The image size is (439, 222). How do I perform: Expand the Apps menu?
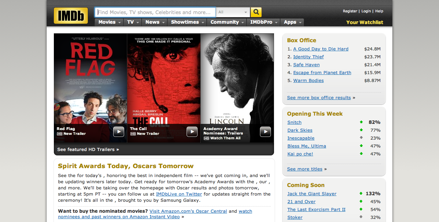[292, 22]
